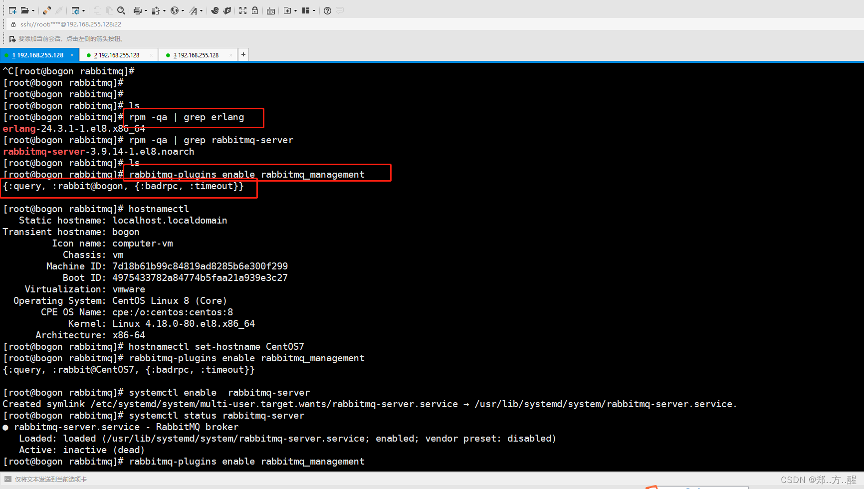
Task: Expand the properties gear dropdown arrow
Action: click(x=83, y=10)
